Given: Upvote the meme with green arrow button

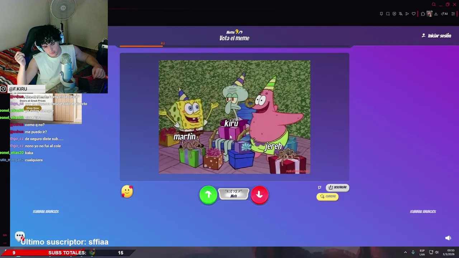Looking at the screenshot, I should (208, 195).
